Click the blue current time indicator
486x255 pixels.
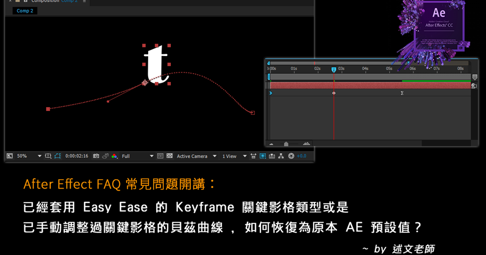(x=334, y=70)
